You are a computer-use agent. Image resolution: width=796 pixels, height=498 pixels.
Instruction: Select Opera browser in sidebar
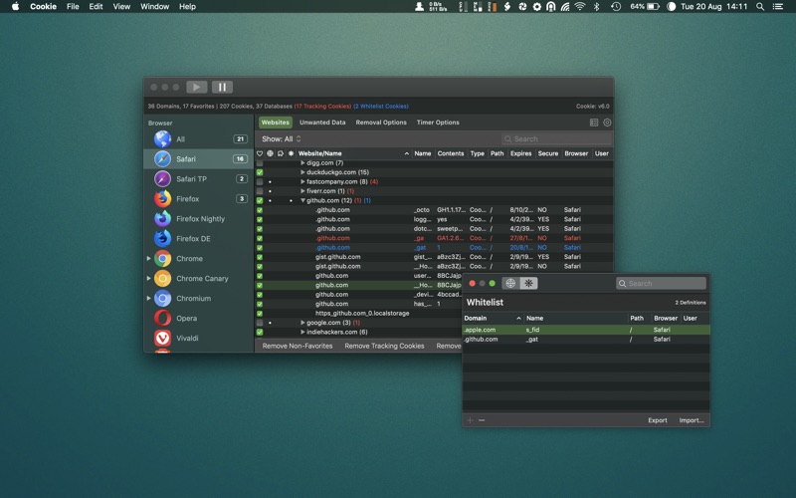(186, 319)
